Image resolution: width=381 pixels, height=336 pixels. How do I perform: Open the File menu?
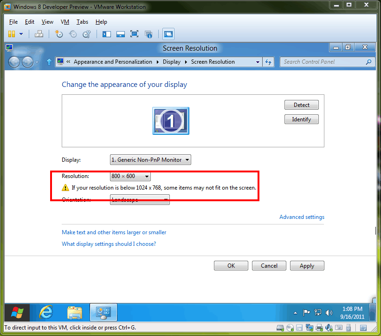point(13,22)
